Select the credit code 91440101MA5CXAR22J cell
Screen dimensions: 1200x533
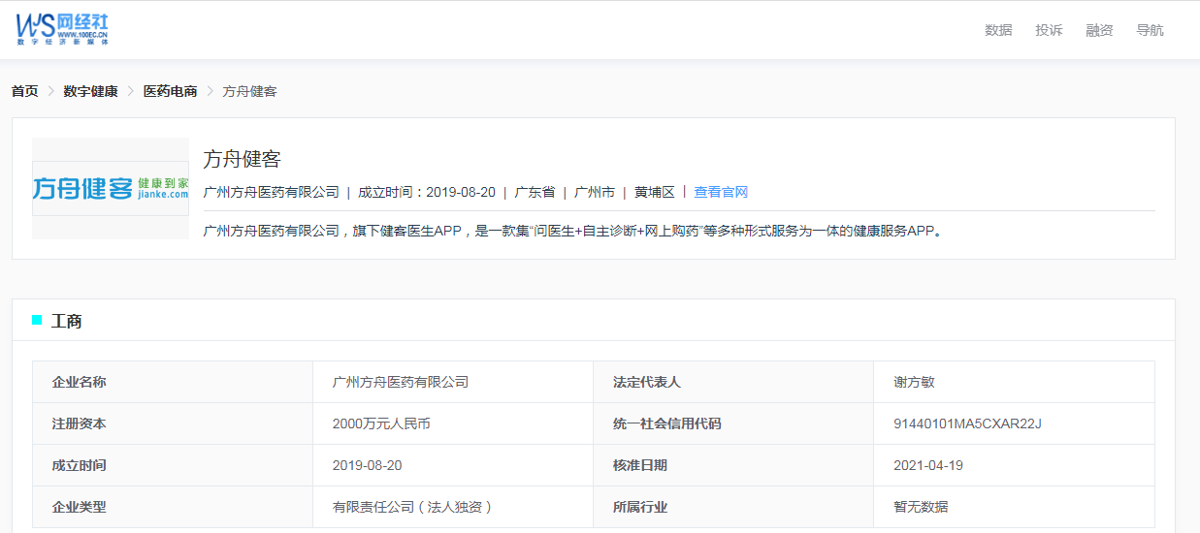[967, 423]
